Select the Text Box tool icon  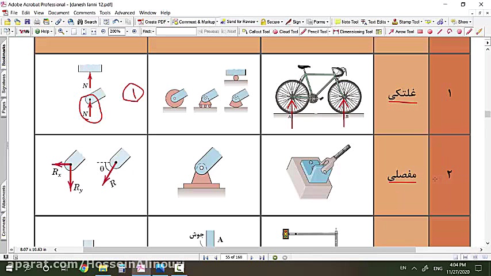(x=379, y=32)
